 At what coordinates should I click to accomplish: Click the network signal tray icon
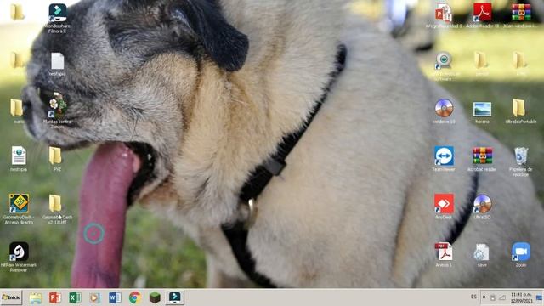(x=502, y=297)
